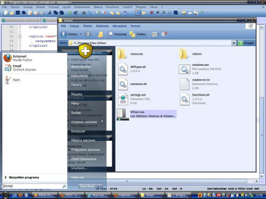Open the Narzędzia menu in Explorer
The image size is (266, 199).
120,26
